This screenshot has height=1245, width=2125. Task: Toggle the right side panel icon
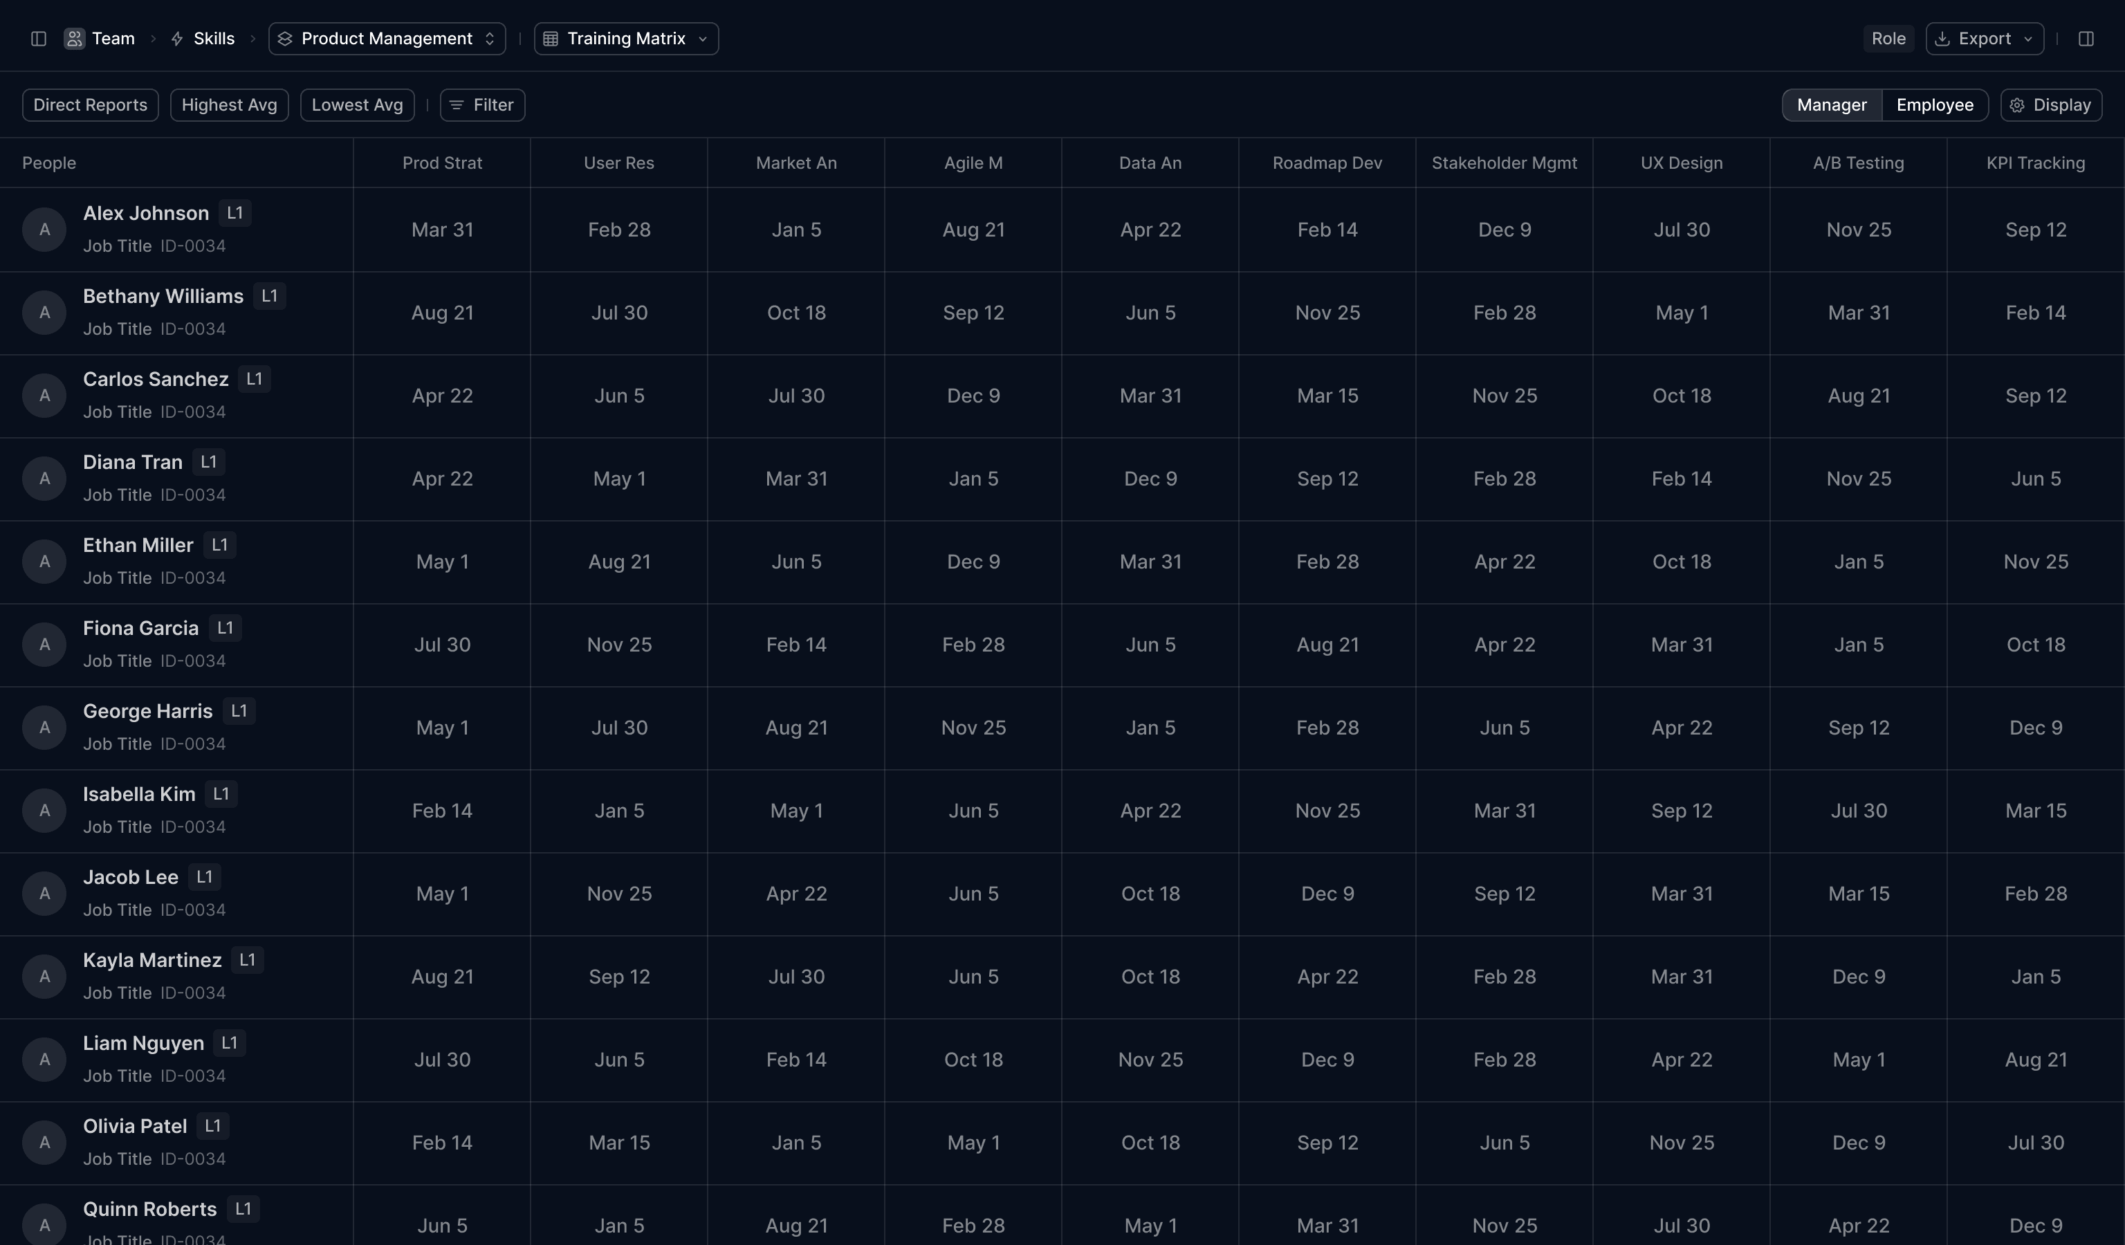tap(2086, 39)
